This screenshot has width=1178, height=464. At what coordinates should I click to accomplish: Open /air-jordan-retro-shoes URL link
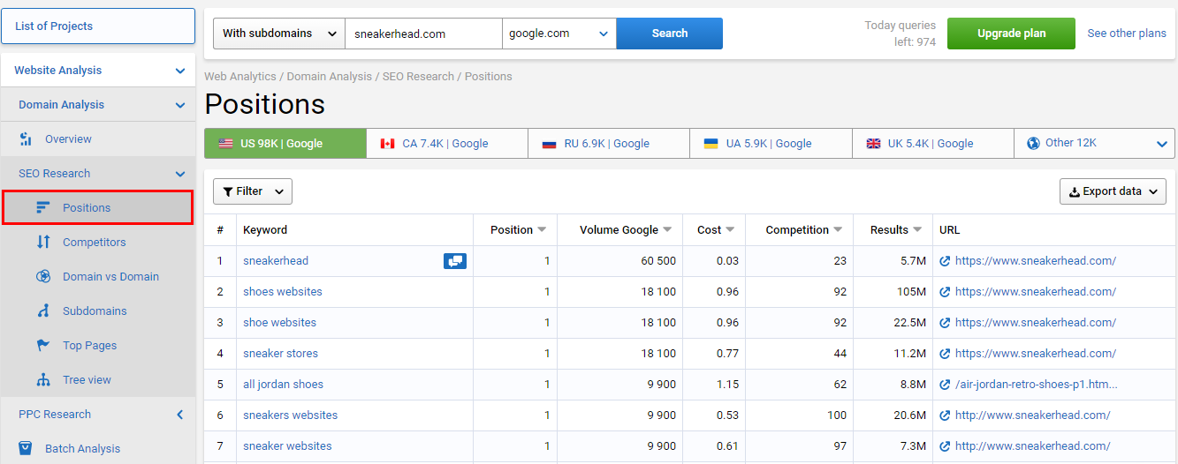click(x=1037, y=385)
